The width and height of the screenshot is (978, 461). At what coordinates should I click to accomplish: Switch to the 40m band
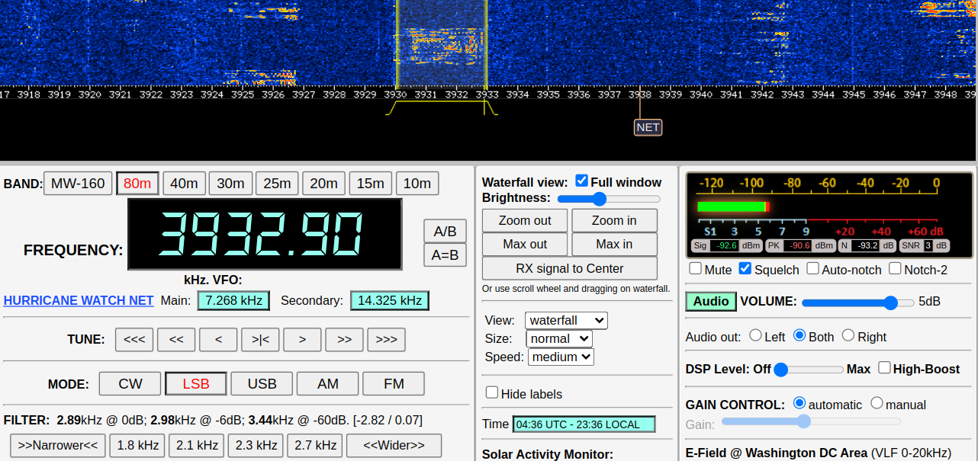[184, 184]
